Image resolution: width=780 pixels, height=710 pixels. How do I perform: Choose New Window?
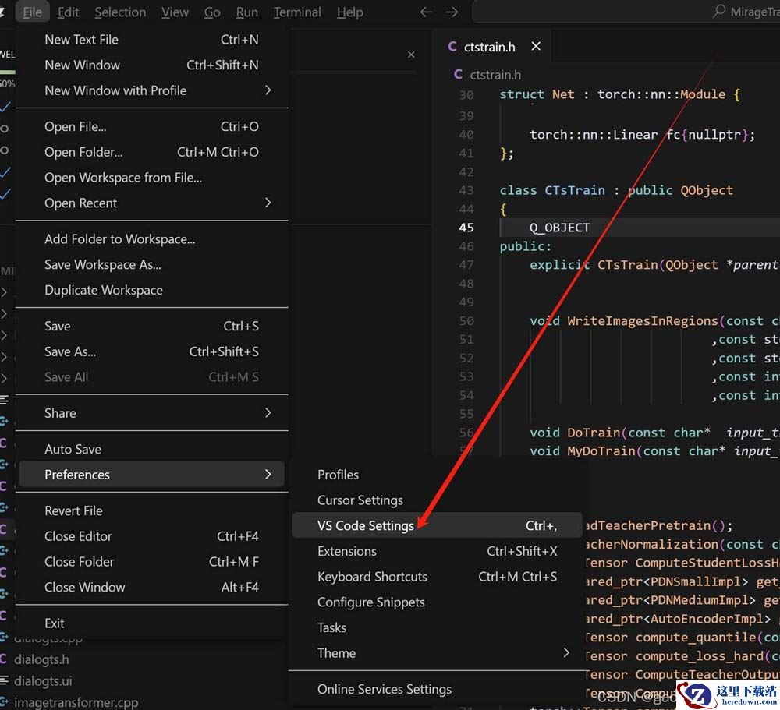click(152, 65)
